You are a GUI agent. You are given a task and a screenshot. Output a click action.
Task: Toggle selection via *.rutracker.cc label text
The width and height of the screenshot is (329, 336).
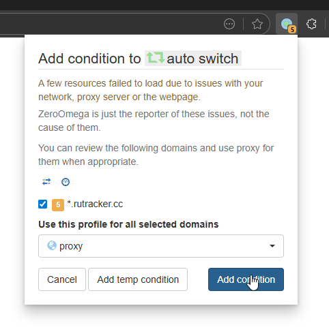[x=95, y=204]
